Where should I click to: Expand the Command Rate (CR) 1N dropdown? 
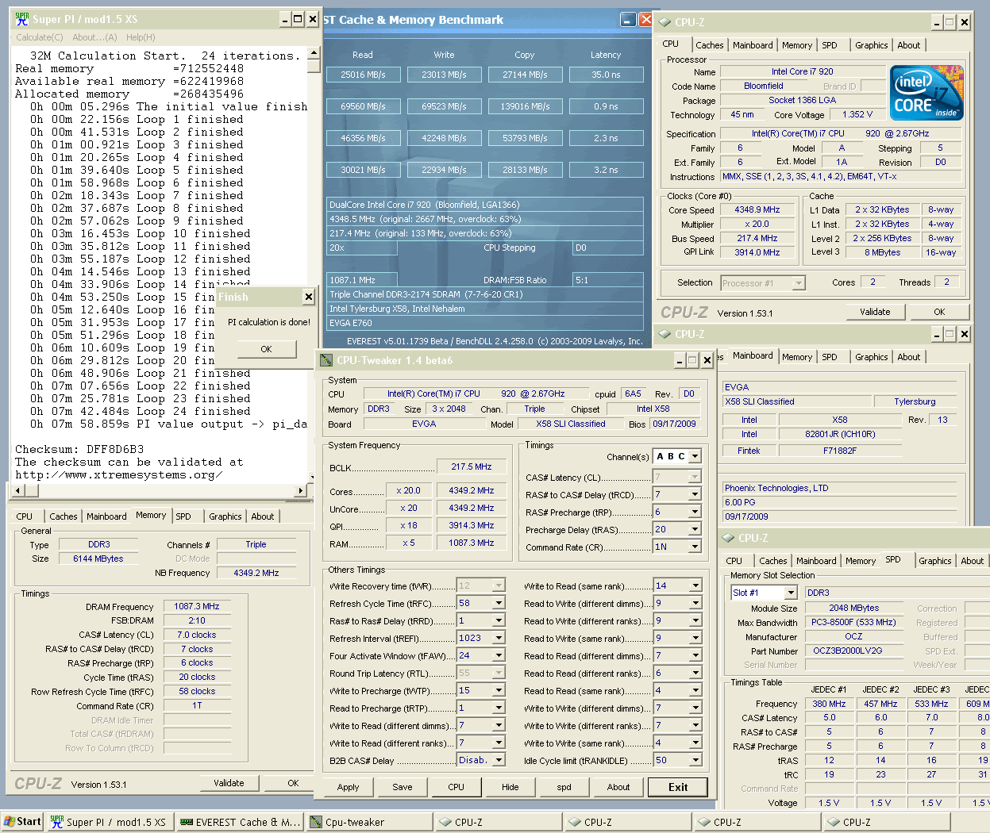tap(695, 547)
